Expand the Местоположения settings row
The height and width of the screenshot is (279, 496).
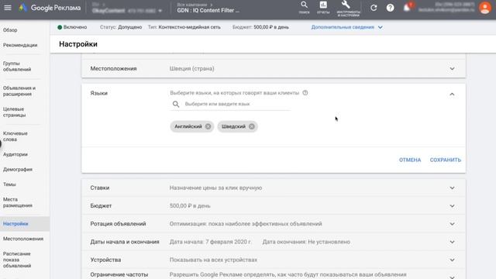[x=452, y=69]
